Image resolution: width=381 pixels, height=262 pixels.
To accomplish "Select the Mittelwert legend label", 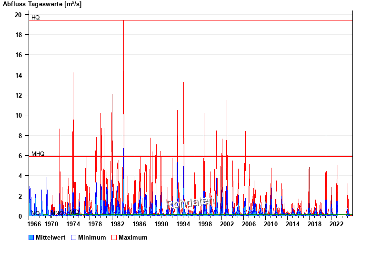I will click(51, 237).
